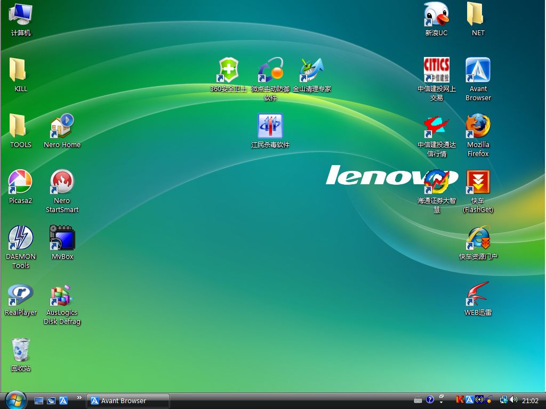Select AusLogics Disk Defrag shortcut
Viewport: 546px width, 409px height.
[62, 305]
